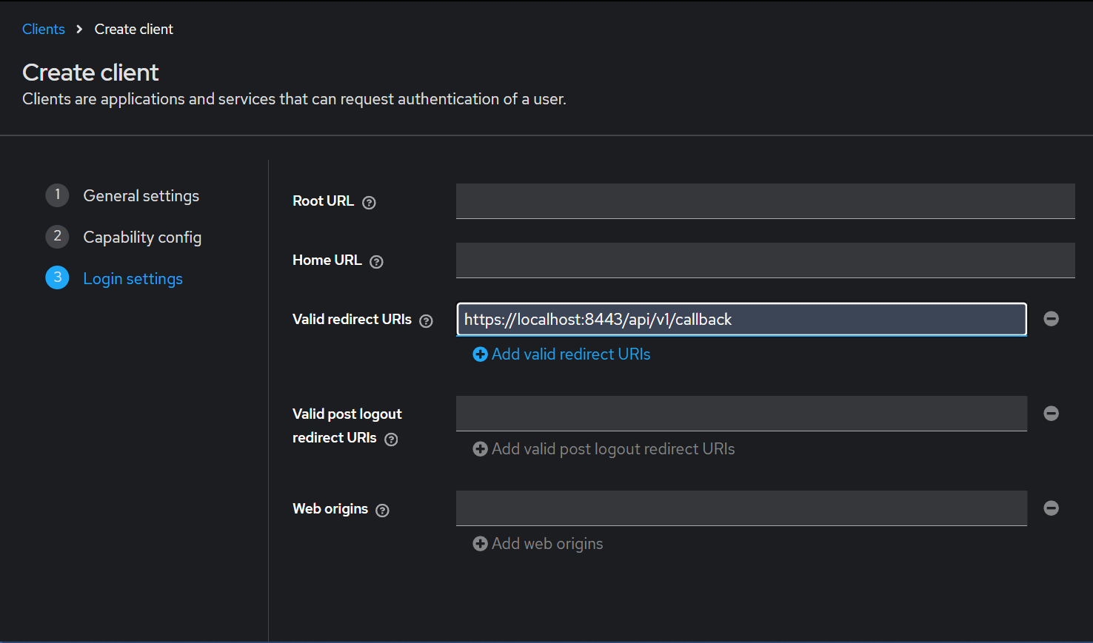Click the Home URL field label

point(327,260)
